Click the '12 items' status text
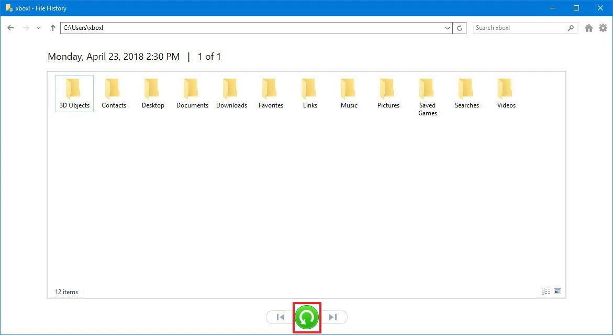The image size is (613, 335). pyautogui.click(x=66, y=292)
